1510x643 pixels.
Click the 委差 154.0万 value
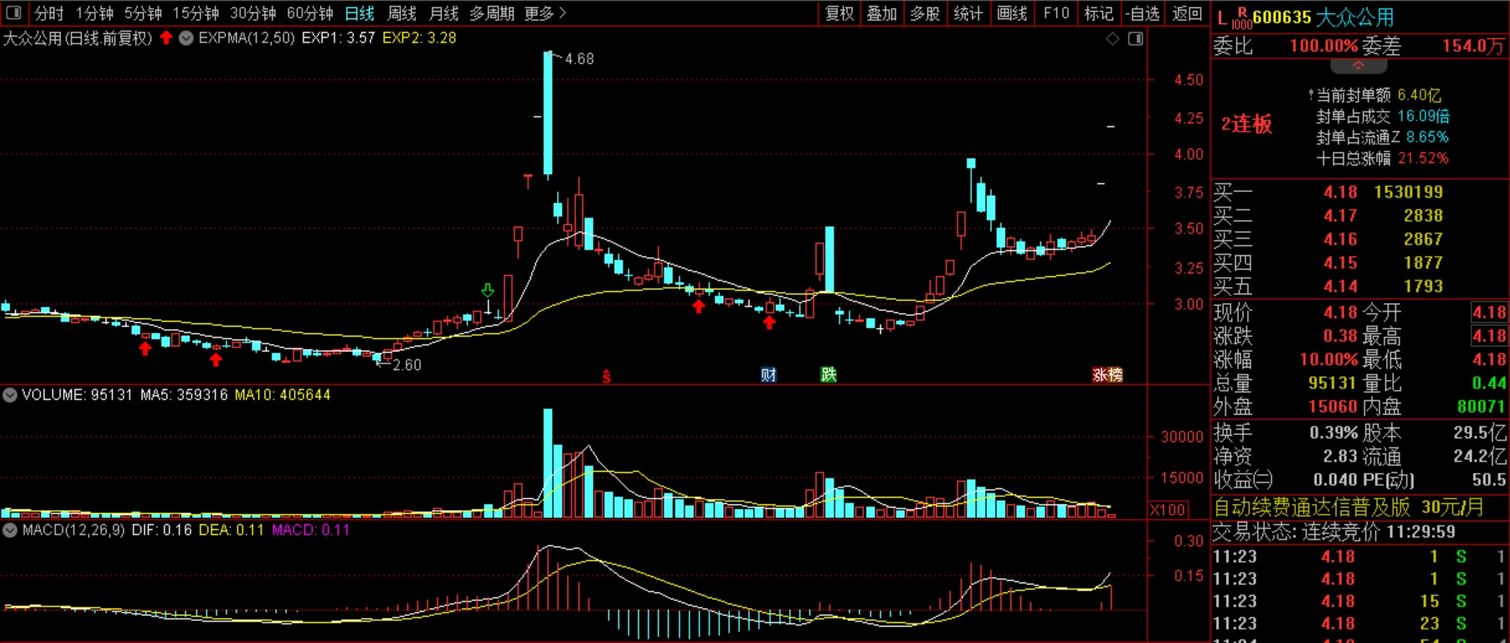[x=1473, y=46]
